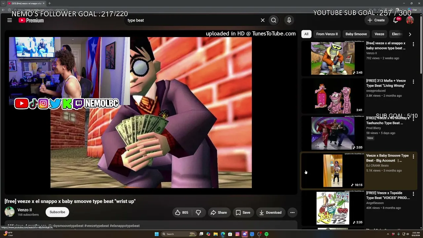Open the 2:05 wrestlers thumbnail
423x238 pixels.
[333, 133]
